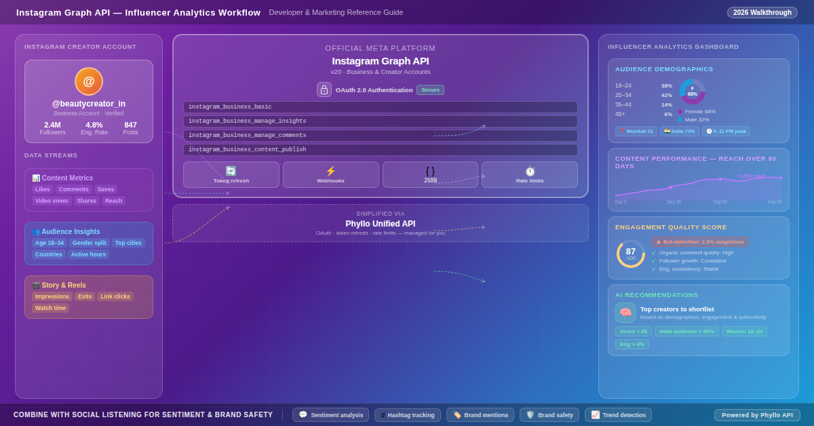Select the instagram_business_manage_comments scope
Image resolution: width=814 pixels, height=426 pixels.
[x=381, y=136]
